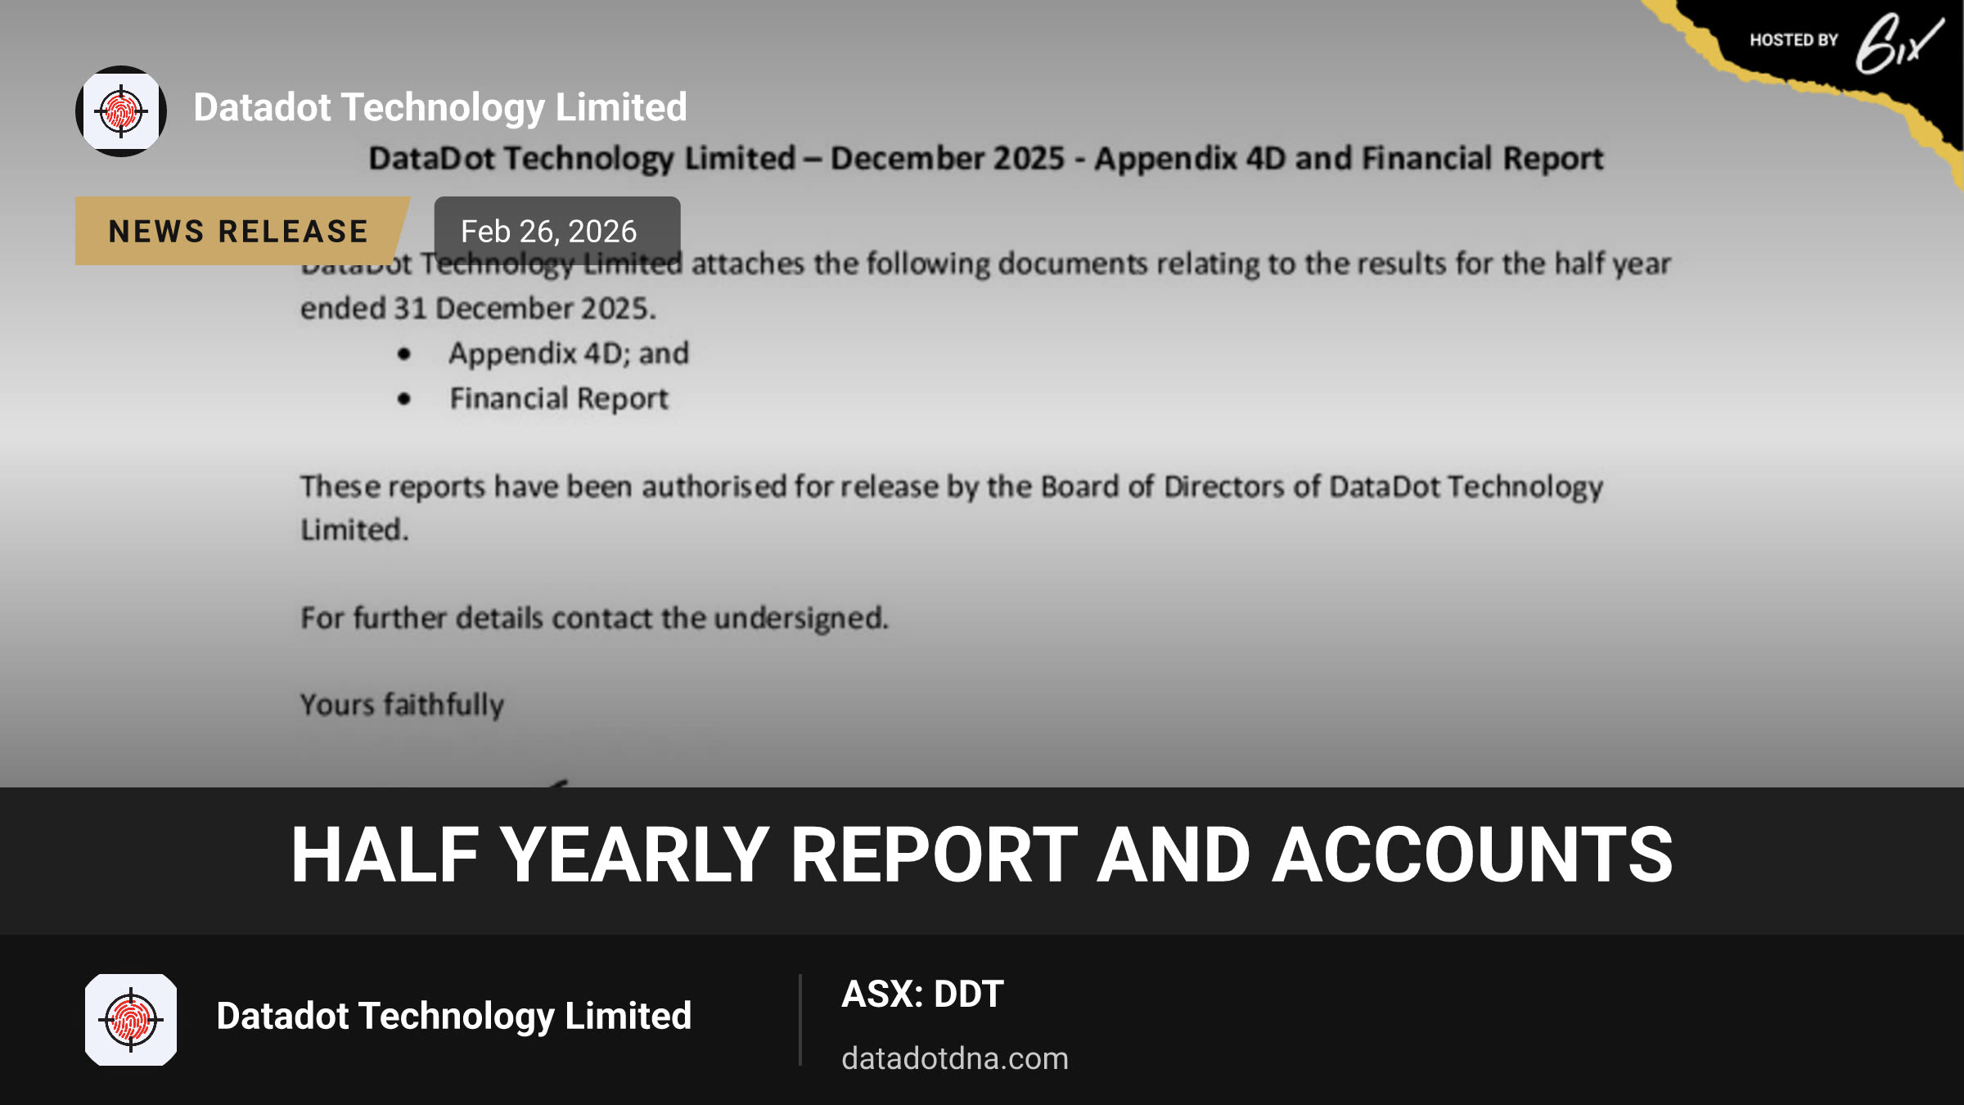Click the document preview thumbnail background

point(982,394)
